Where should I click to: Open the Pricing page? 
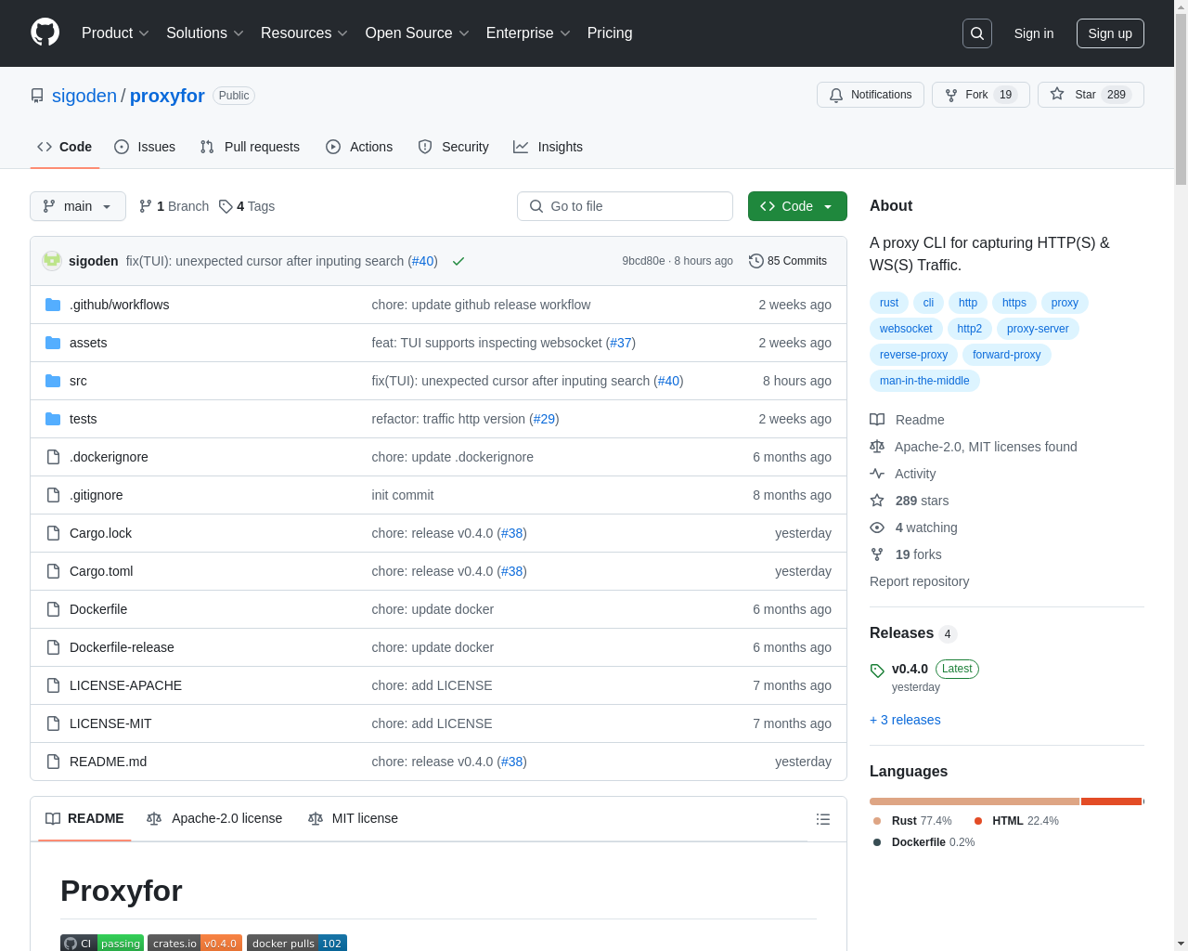coord(610,33)
